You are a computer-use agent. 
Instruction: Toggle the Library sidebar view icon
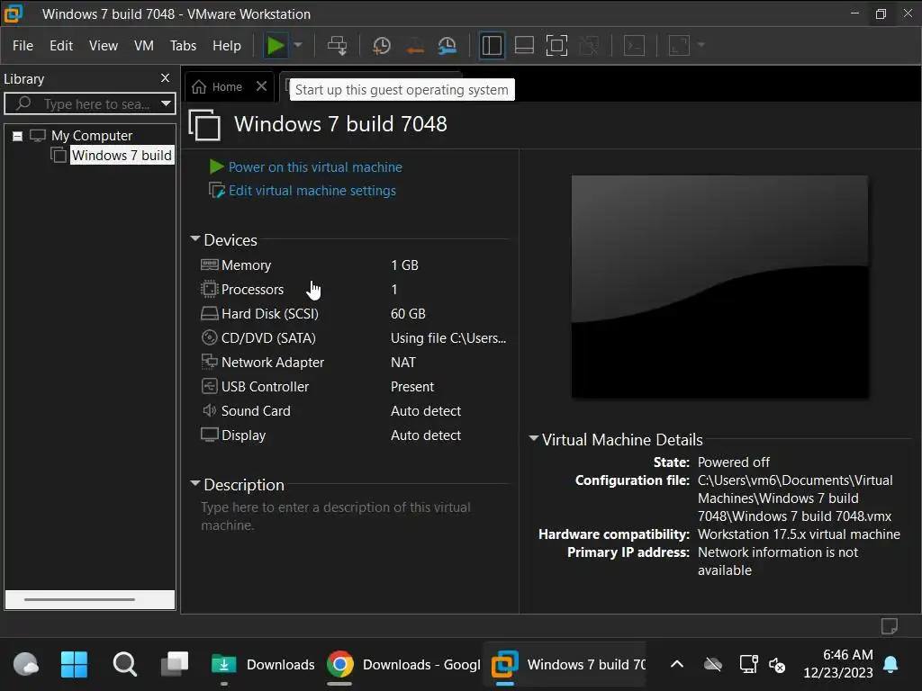tap(492, 45)
